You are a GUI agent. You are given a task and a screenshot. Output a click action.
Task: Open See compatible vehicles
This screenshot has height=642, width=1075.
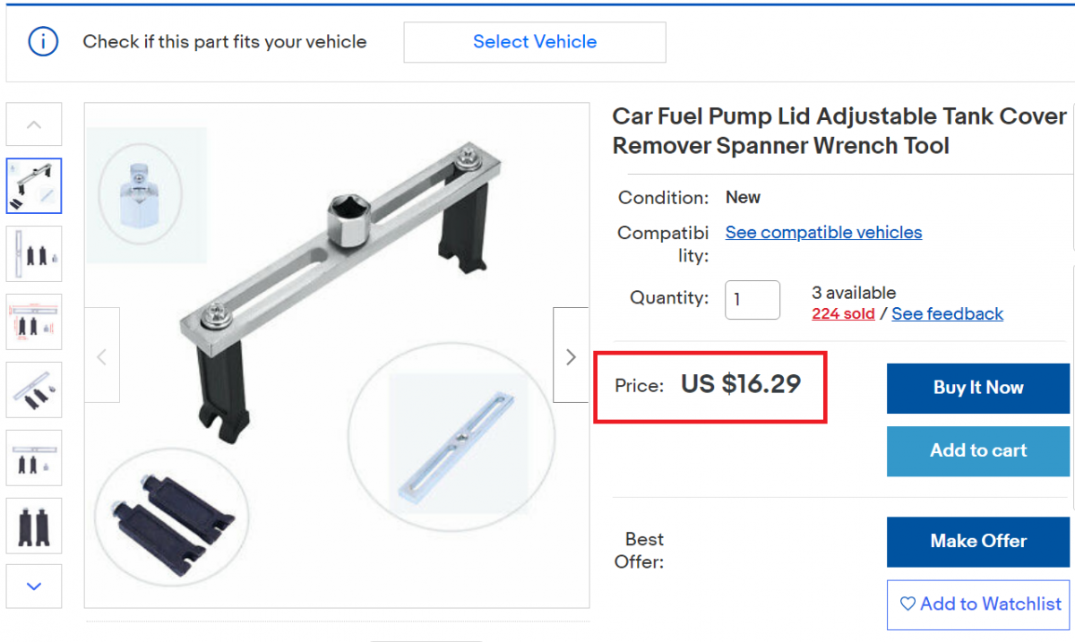822,232
